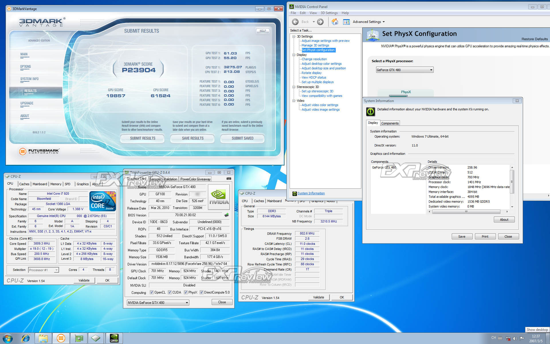Open Action Center flag tray icon
Screen dimensions: 550x344
[x=522, y=338]
